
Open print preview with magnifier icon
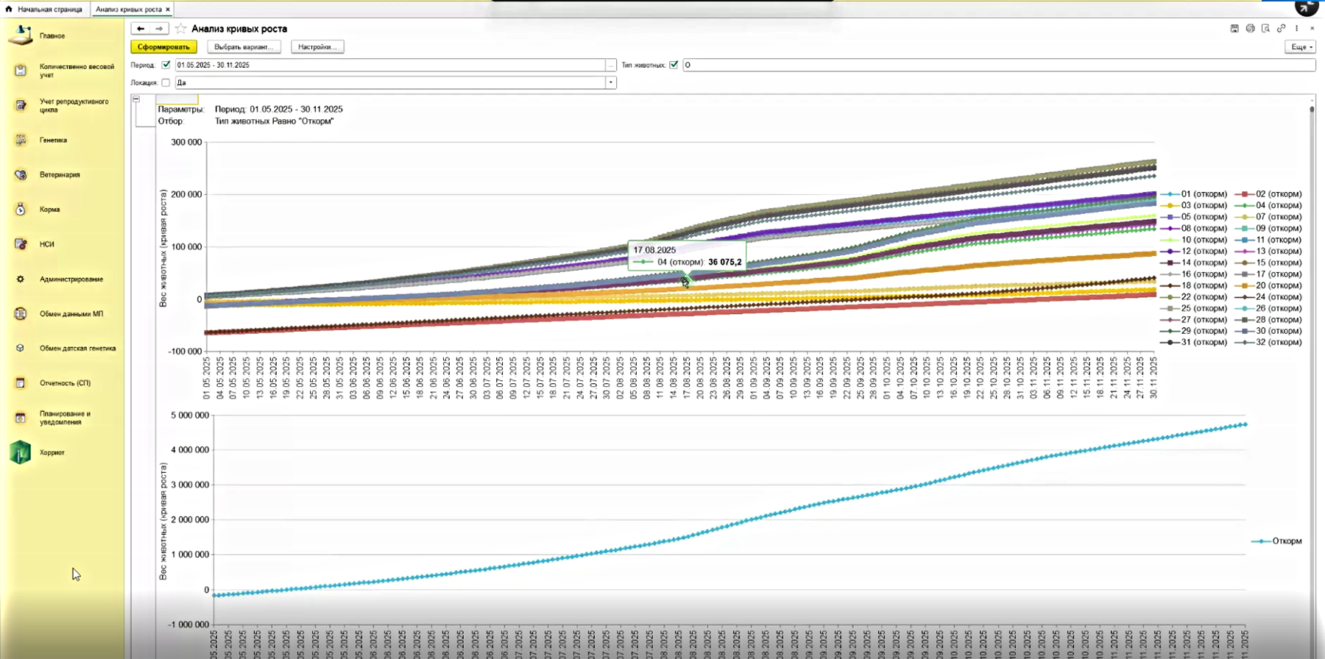(x=1265, y=29)
